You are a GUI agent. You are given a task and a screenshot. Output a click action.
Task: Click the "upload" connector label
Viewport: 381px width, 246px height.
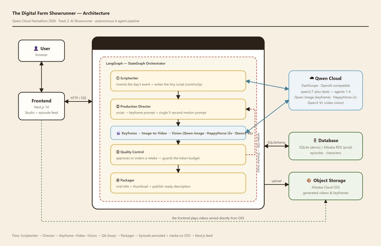(x=277, y=181)
